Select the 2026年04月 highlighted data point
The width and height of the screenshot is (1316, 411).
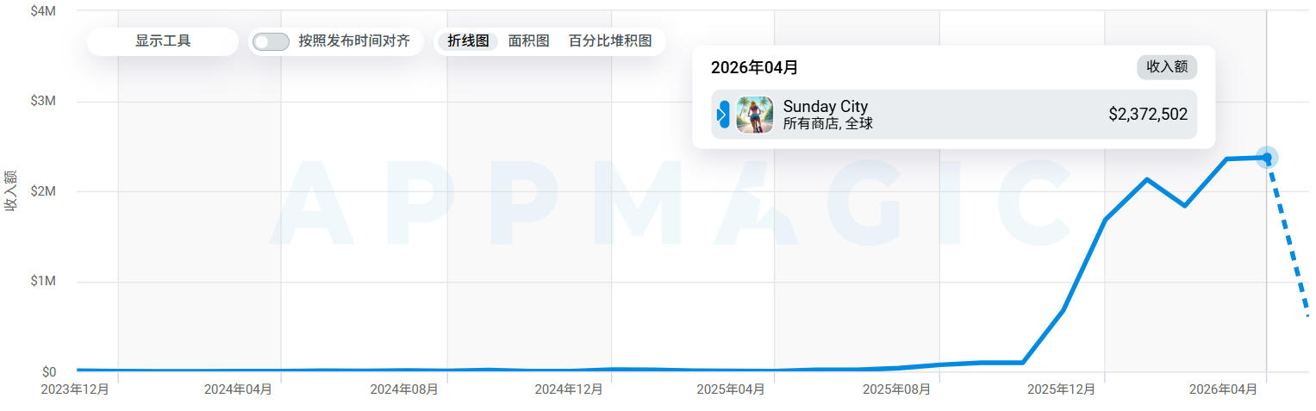click(1266, 157)
